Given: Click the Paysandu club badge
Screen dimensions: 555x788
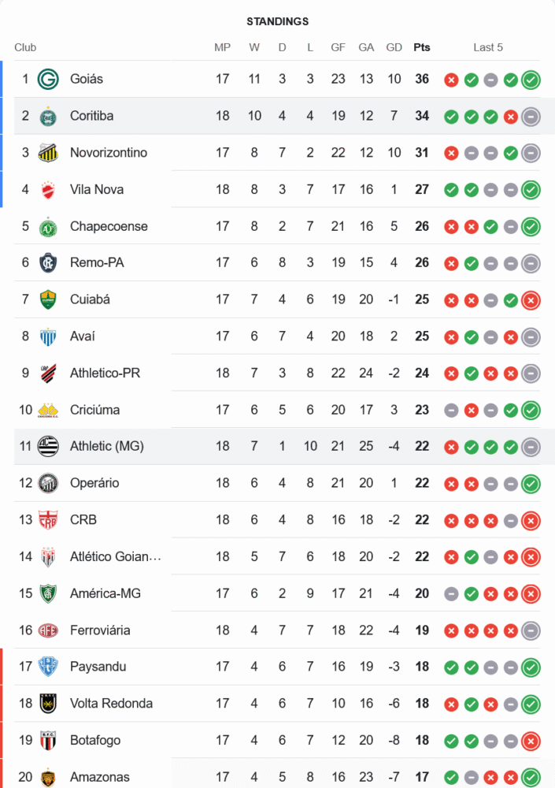Looking at the screenshot, I should (49, 667).
